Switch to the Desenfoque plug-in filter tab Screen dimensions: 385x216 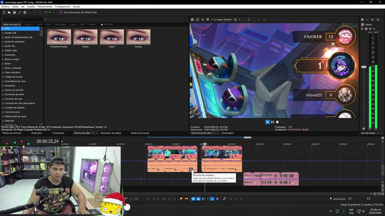coord(60,24)
